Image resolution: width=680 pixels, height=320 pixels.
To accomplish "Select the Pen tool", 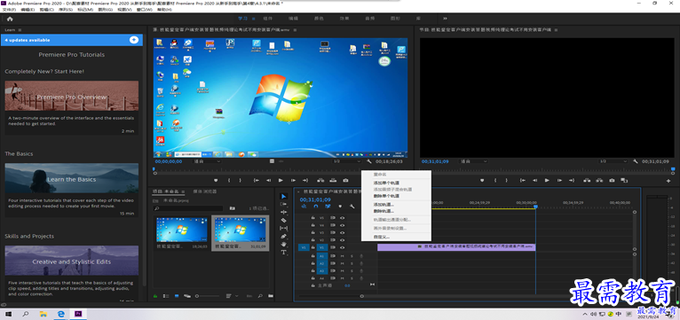I will [x=283, y=237].
